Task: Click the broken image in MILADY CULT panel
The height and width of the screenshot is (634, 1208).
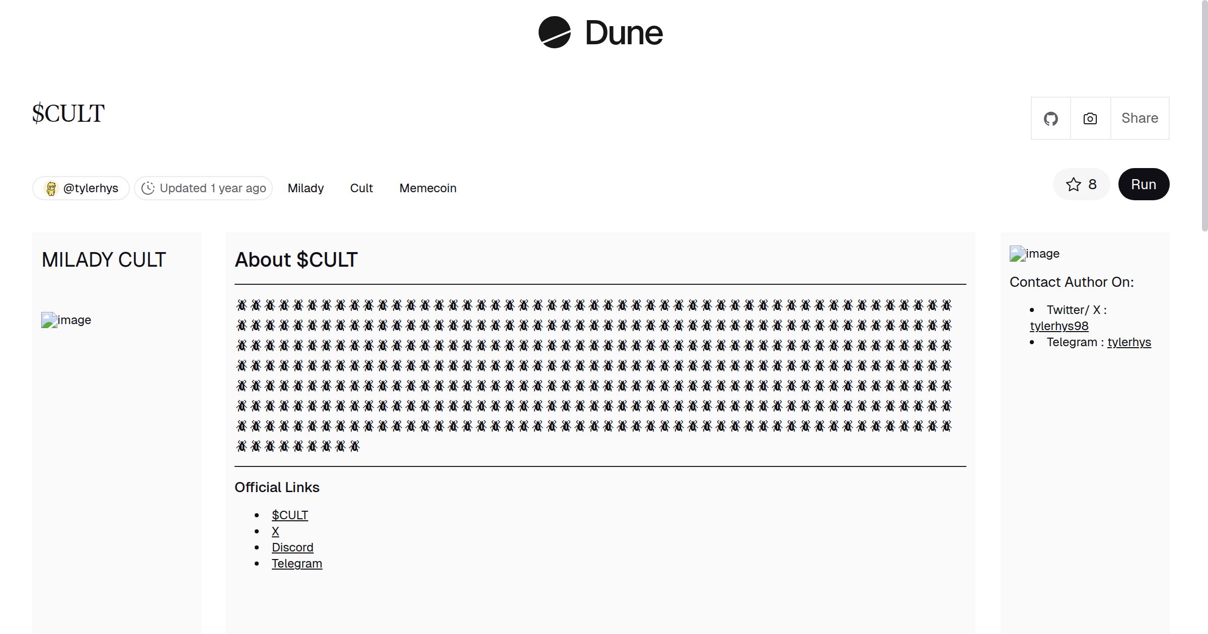Action: point(49,321)
